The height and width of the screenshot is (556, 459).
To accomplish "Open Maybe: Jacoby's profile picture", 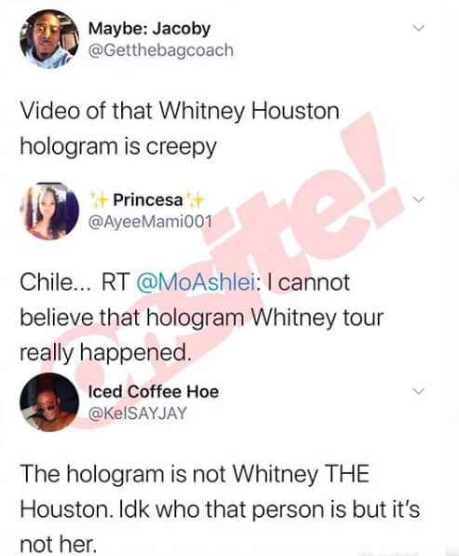I will coord(49,39).
